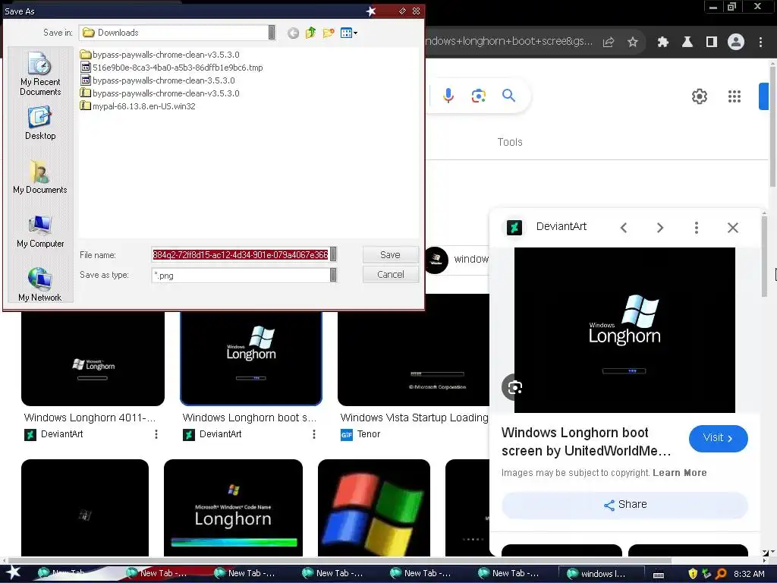Toggle Chrome side panel icon

tap(712, 43)
